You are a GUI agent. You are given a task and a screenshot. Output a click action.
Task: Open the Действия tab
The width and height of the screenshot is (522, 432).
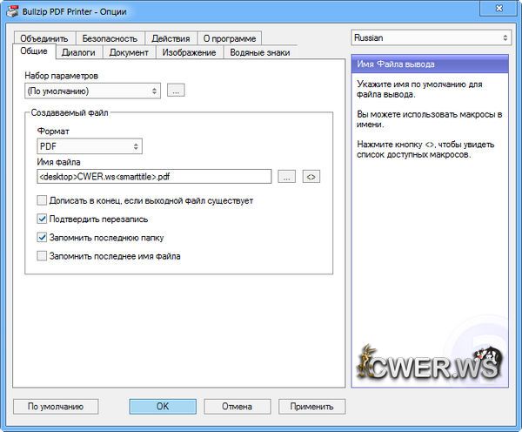pos(171,38)
